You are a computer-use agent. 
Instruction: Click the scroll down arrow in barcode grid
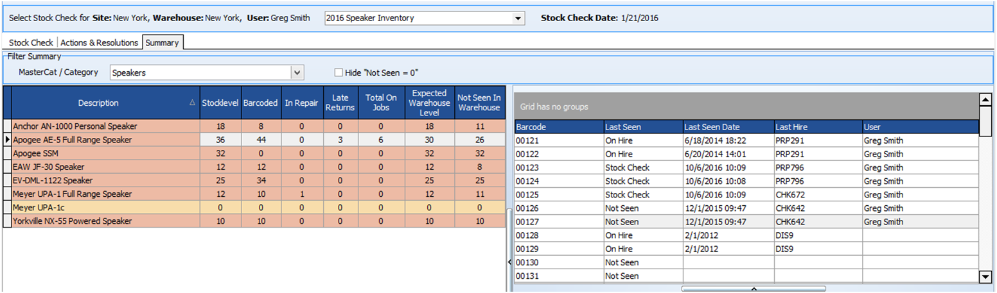point(984,276)
